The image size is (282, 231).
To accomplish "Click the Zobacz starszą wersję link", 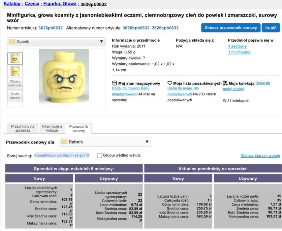I will coord(260,155).
